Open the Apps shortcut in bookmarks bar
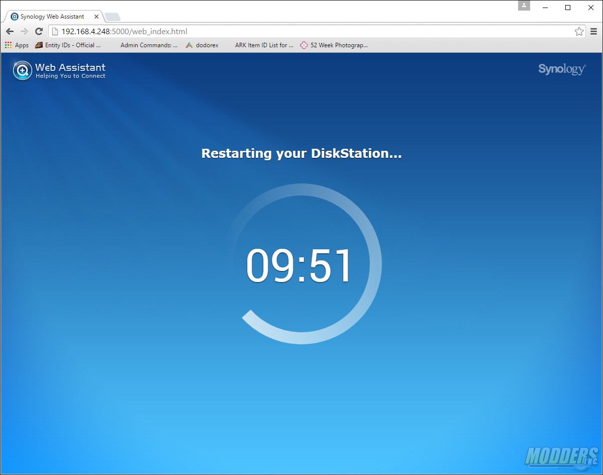This screenshot has height=475, width=603. [17, 45]
